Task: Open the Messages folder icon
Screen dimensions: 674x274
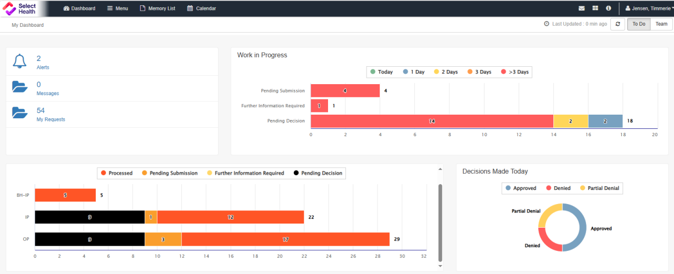Action: pos(19,87)
